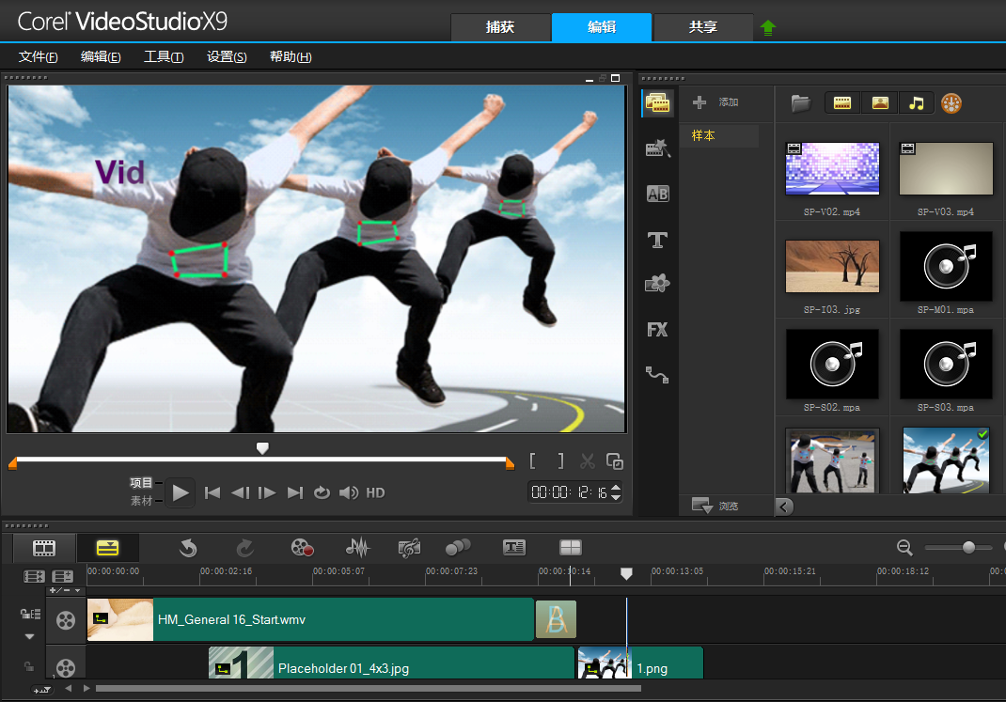Open the 工具(T) menu
Image resolution: width=1006 pixels, height=702 pixels.
[x=164, y=56]
